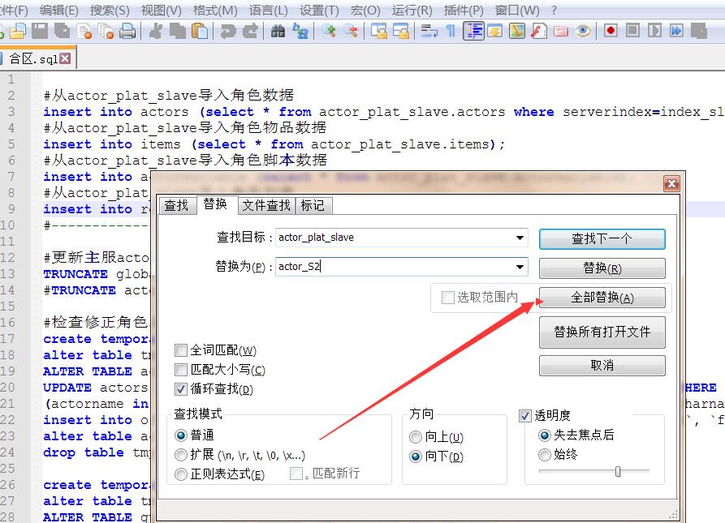Expand the 查找目标 dropdown arrow
Image resolution: width=725 pixels, height=523 pixels.
coord(520,238)
